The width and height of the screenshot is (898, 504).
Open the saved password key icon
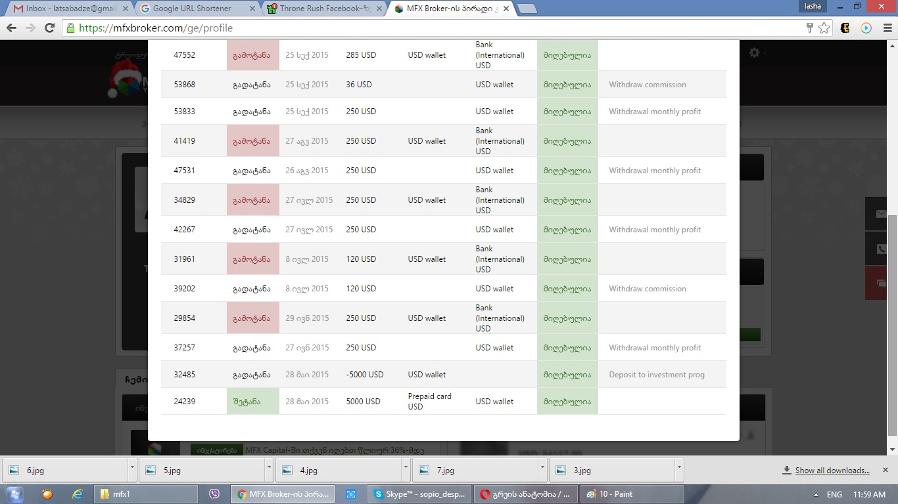[810, 28]
